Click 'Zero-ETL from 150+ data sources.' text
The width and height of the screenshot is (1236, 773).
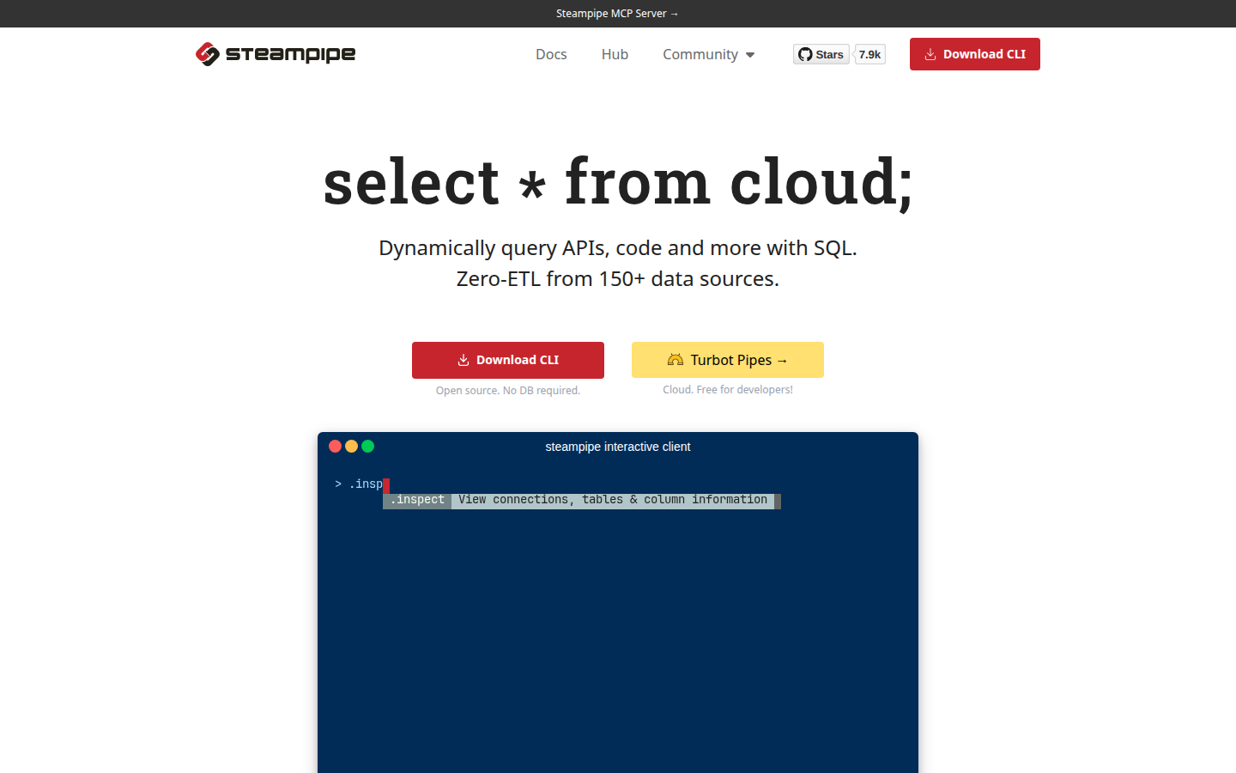[x=618, y=279]
